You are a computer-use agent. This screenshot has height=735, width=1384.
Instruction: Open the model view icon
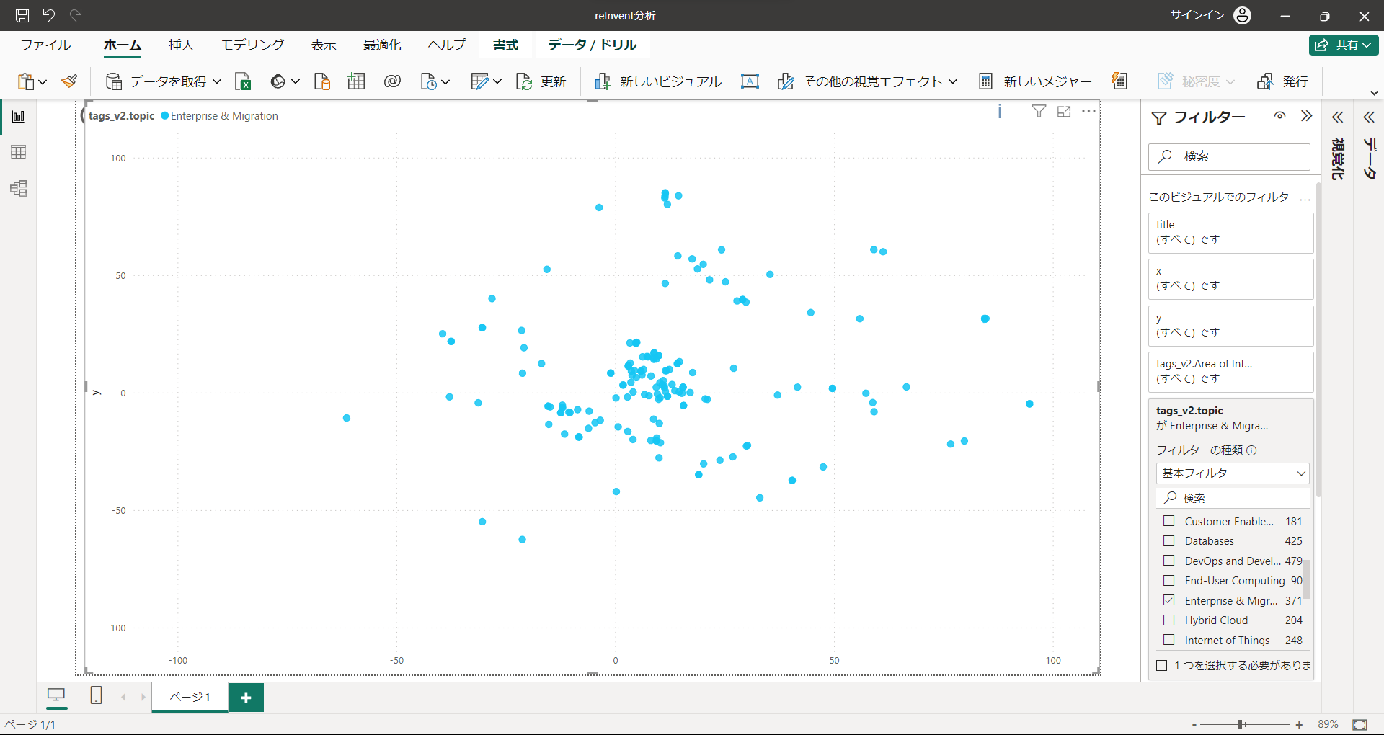(19, 189)
